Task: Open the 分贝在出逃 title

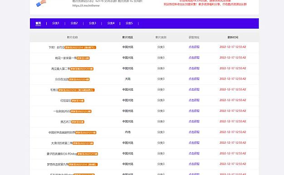Action: (x=62, y=79)
